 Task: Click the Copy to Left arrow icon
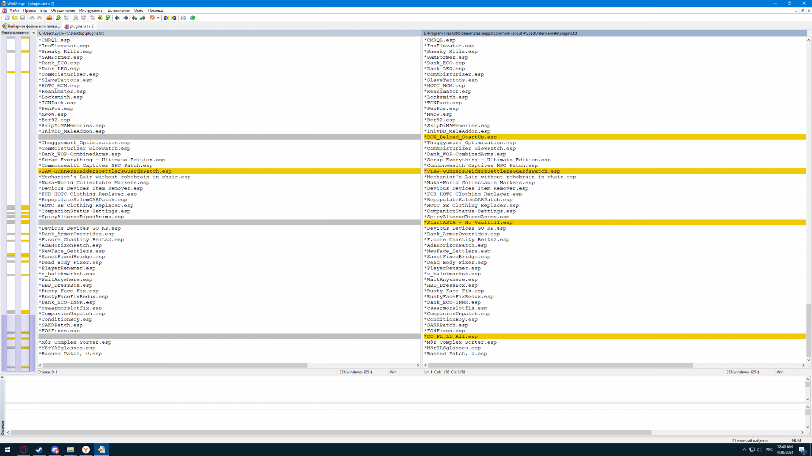pyautogui.click(x=126, y=18)
